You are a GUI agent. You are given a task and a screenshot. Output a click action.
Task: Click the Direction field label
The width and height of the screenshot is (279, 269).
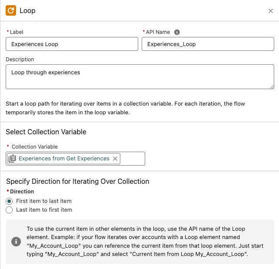22,192
